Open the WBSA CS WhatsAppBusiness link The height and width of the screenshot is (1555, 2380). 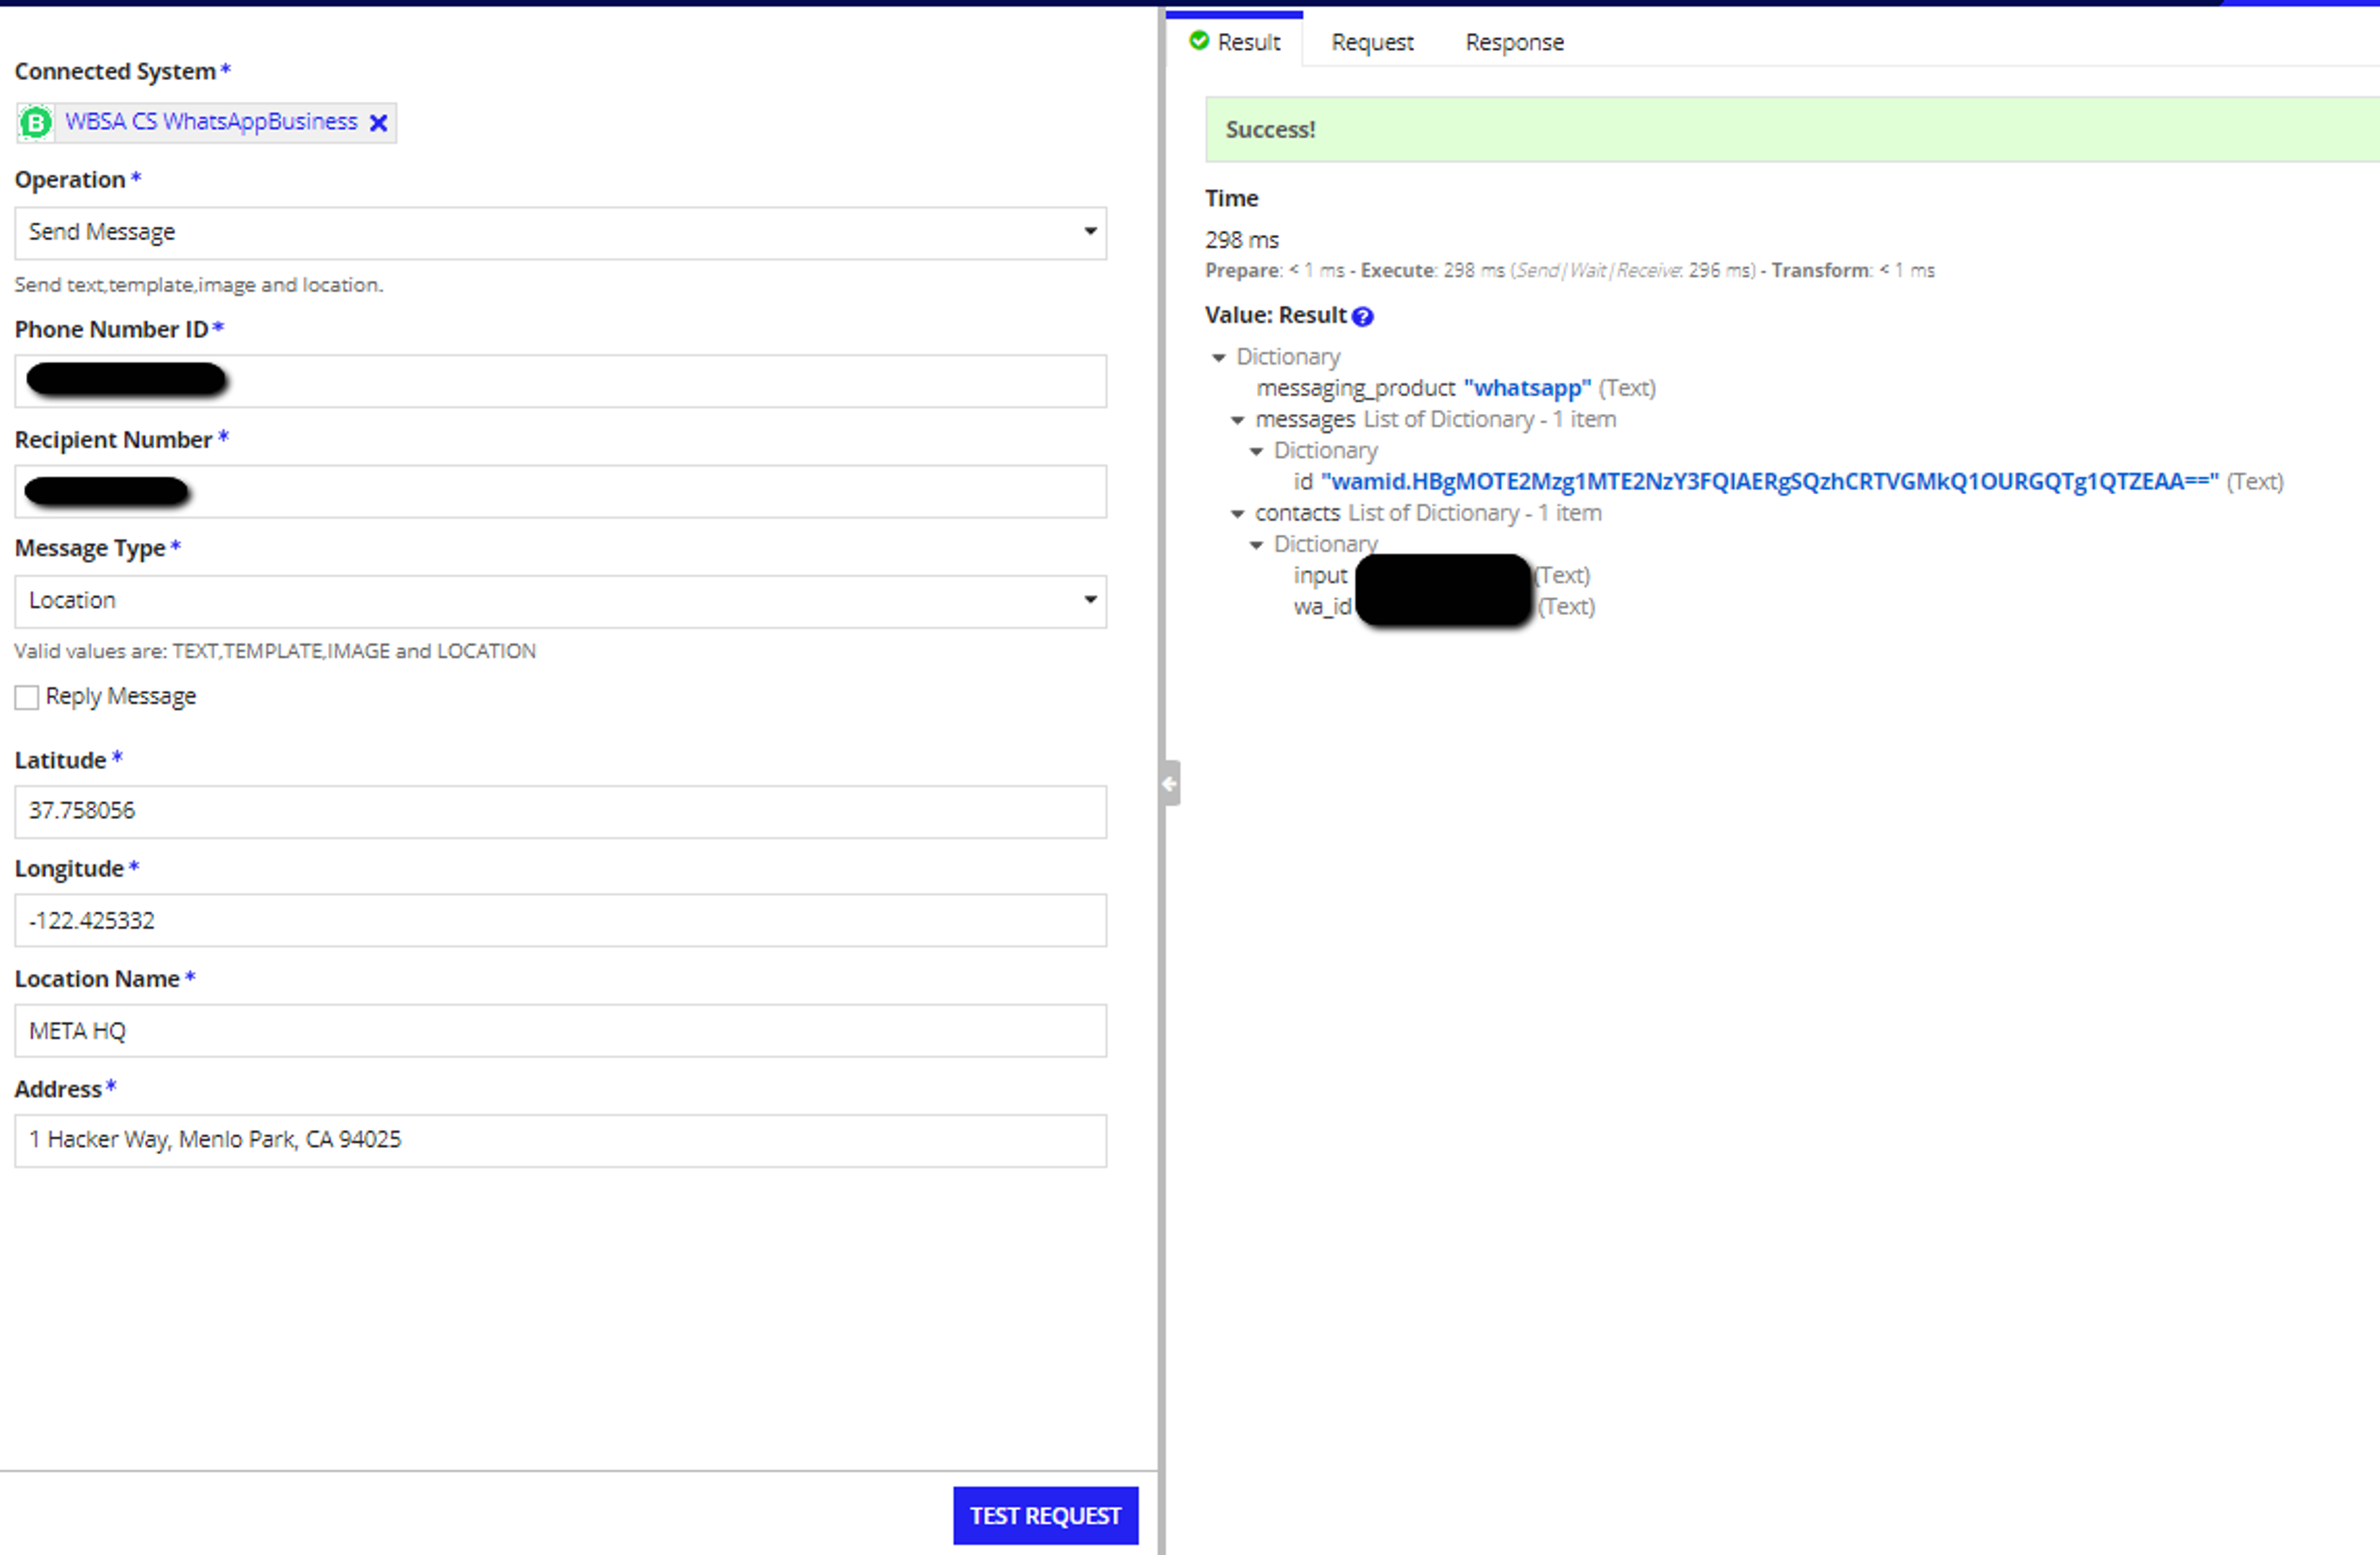pos(211,122)
